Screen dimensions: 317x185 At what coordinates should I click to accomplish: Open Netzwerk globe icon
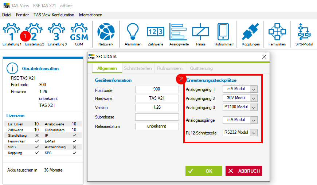click(106, 32)
